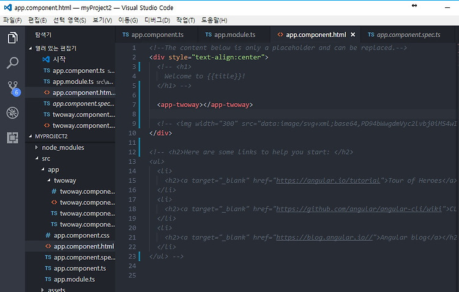Open 보기(V) menu

click(102, 20)
